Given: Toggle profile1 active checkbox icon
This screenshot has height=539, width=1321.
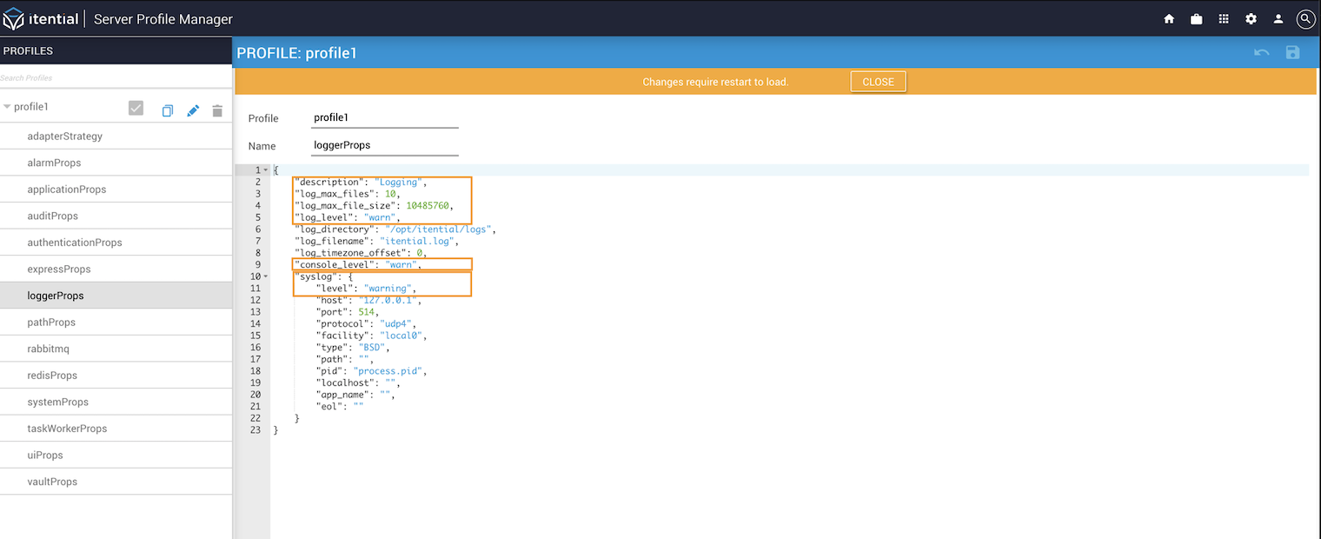Looking at the screenshot, I should tap(136, 108).
